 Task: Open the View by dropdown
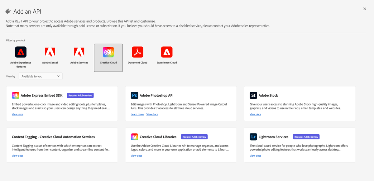pyautogui.click(x=41, y=76)
